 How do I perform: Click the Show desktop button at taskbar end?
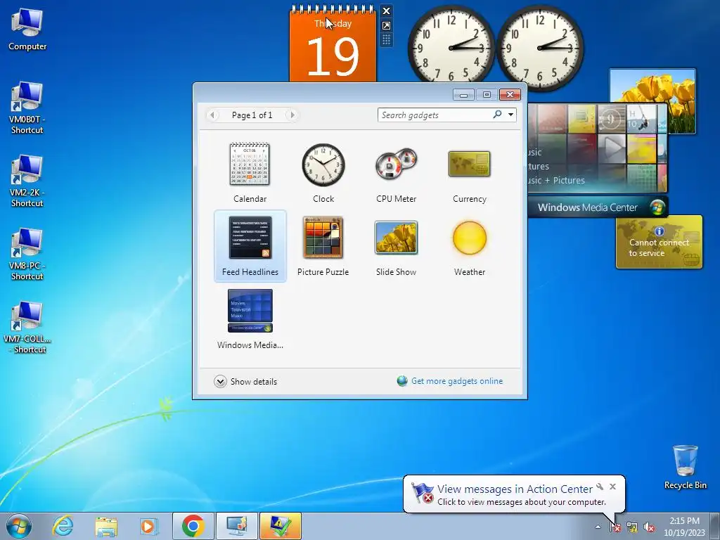pyautogui.click(x=715, y=526)
